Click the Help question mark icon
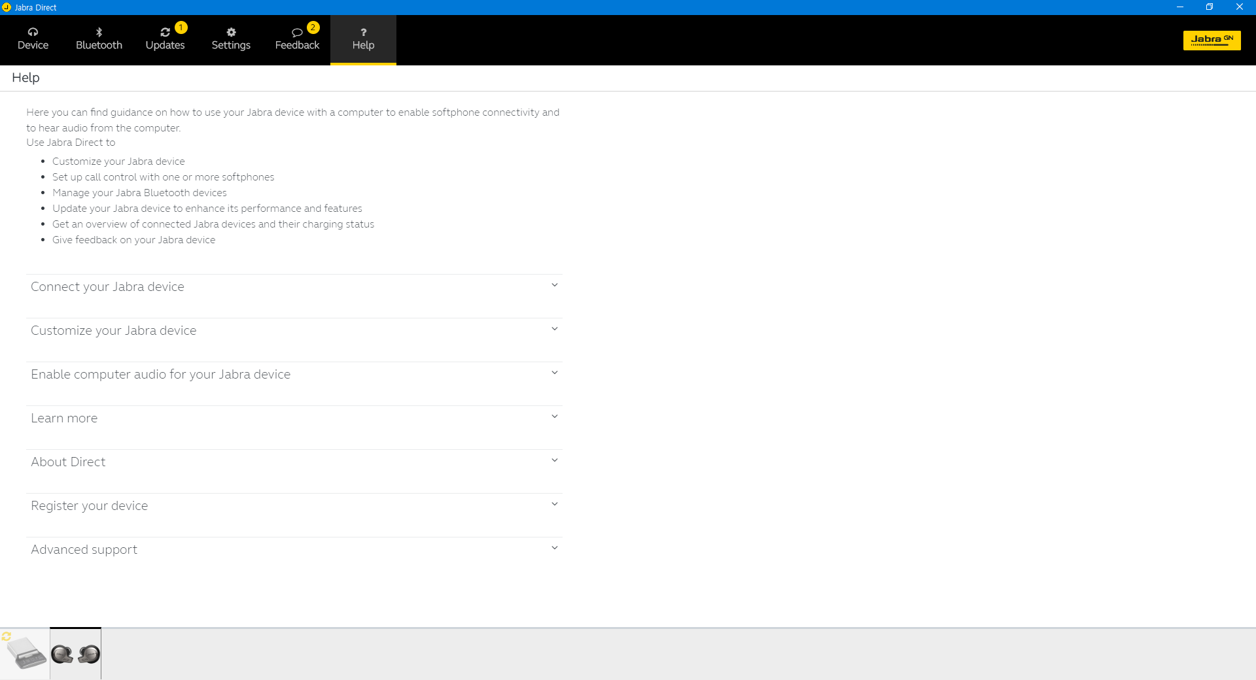Screen dimensions: 1256x680 [364, 32]
